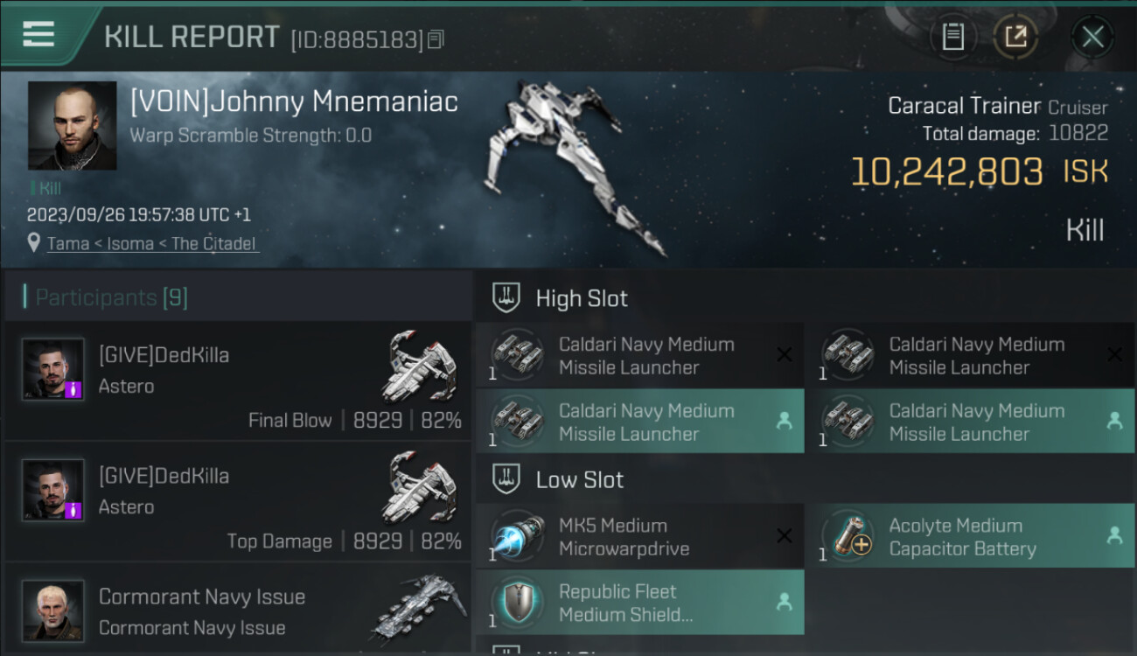Viewport: 1137px width, 656px height.
Task: Select DedKilla's Final Blow entry
Action: point(238,380)
